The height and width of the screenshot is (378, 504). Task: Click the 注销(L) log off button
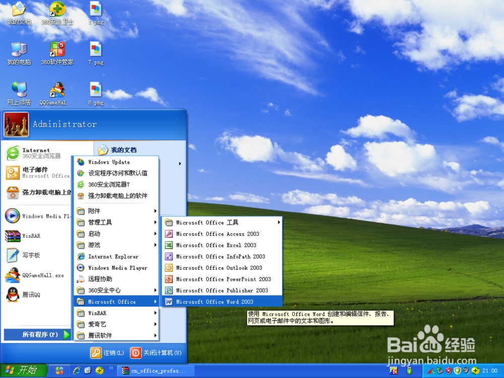pos(107,353)
